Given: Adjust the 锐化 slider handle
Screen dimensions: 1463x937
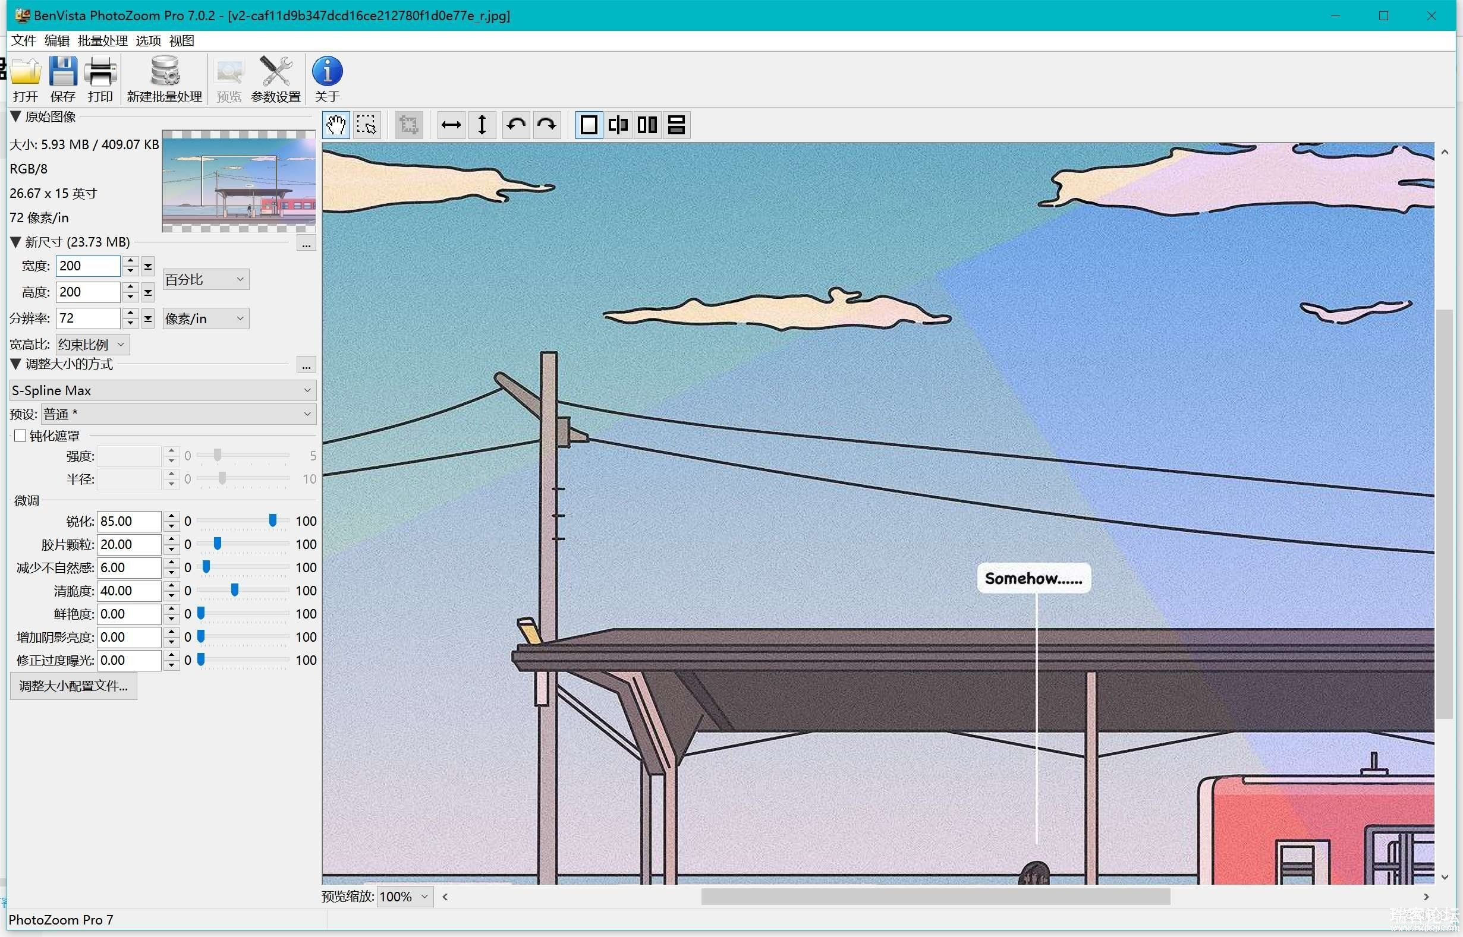Looking at the screenshot, I should click(x=273, y=520).
